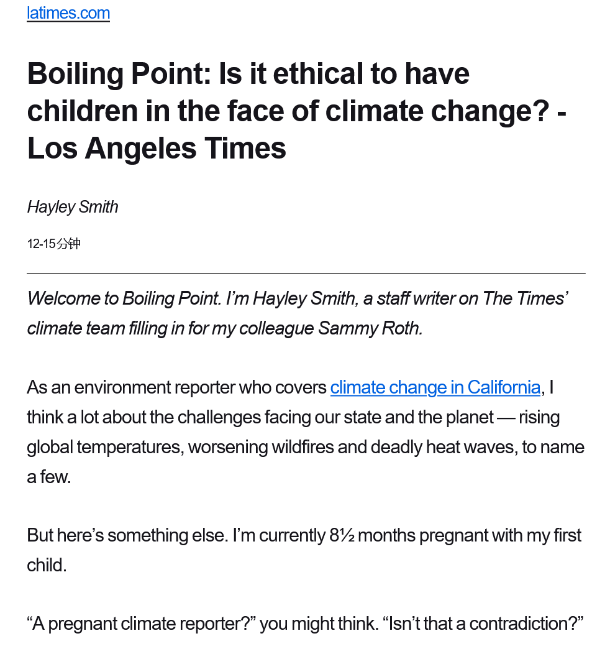610x659 pixels.
Task: Click the name Sammy Roth in the intro
Action: pyautogui.click(x=370, y=328)
